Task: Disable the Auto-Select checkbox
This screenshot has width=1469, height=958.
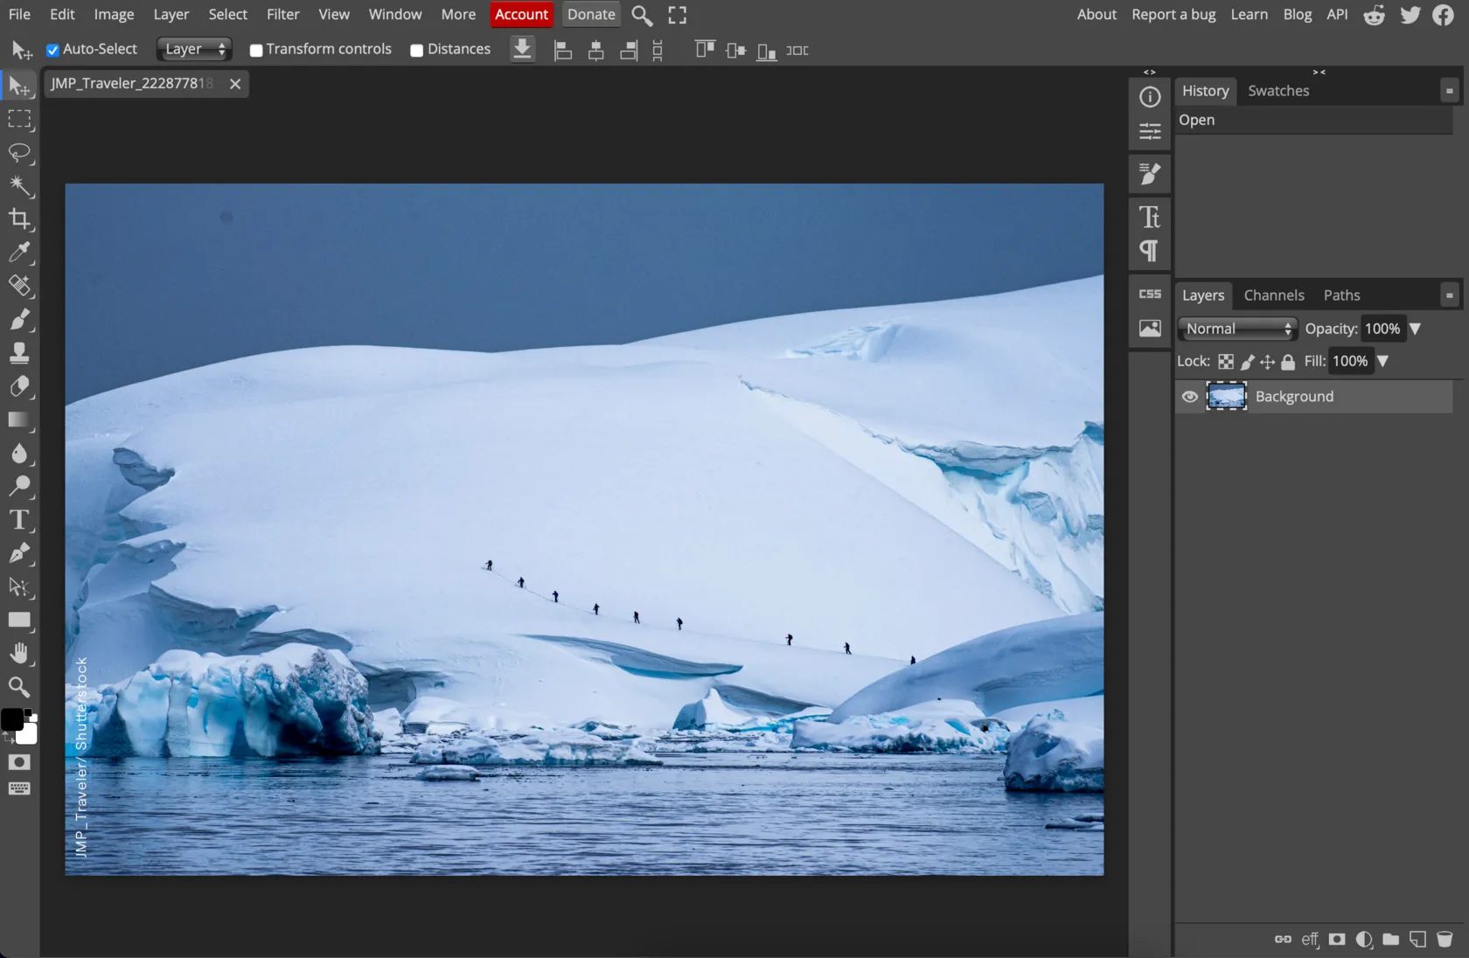Action: pos(52,50)
